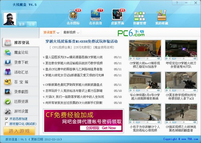Screen dimensions: 201x143
Task: Click the 版本信息:V4.5 status text
Action: 16,139
